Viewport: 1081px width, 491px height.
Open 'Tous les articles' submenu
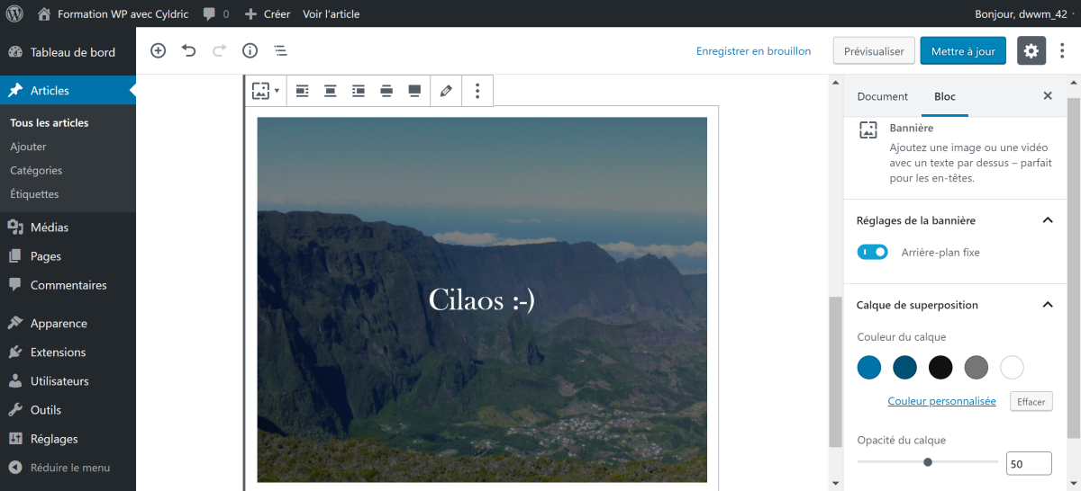(50, 123)
